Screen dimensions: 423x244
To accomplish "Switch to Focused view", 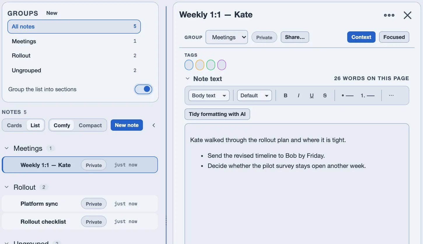I will (394, 37).
